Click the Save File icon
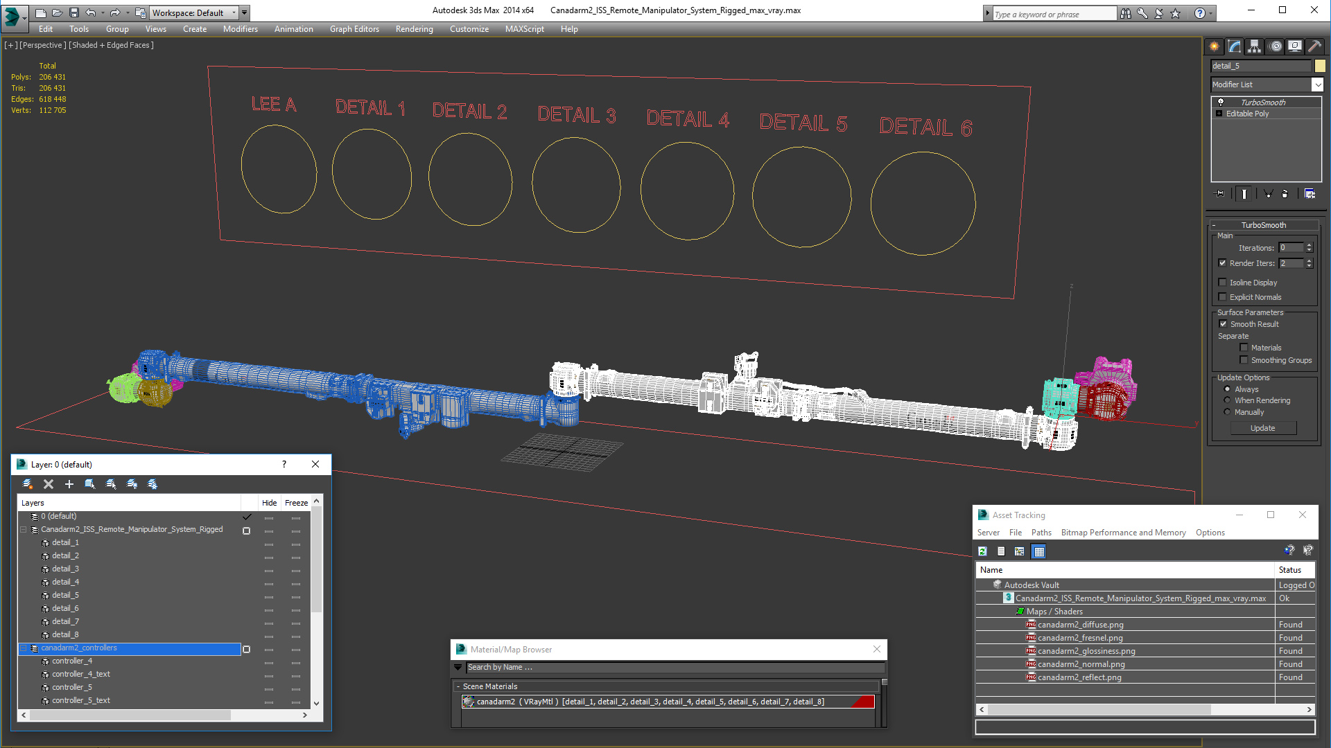Viewport: 1331px width, 748px height. (x=74, y=12)
